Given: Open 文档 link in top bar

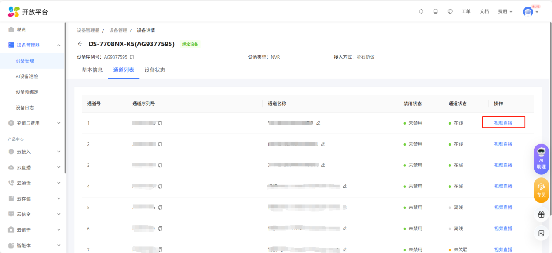Looking at the screenshot, I should tap(484, 11).
